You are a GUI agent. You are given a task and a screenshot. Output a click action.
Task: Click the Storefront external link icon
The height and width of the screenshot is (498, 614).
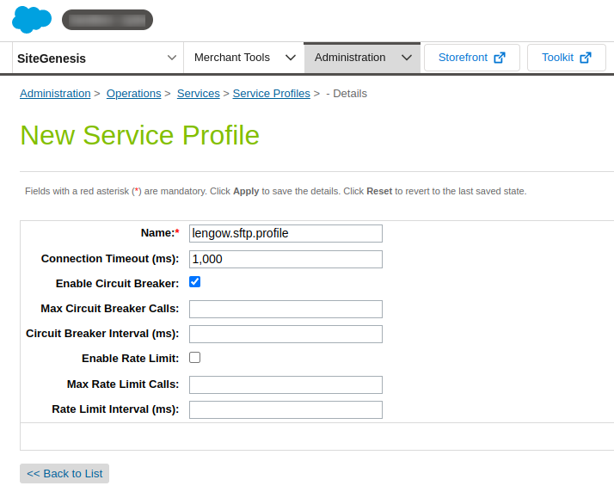pos(500,58)
